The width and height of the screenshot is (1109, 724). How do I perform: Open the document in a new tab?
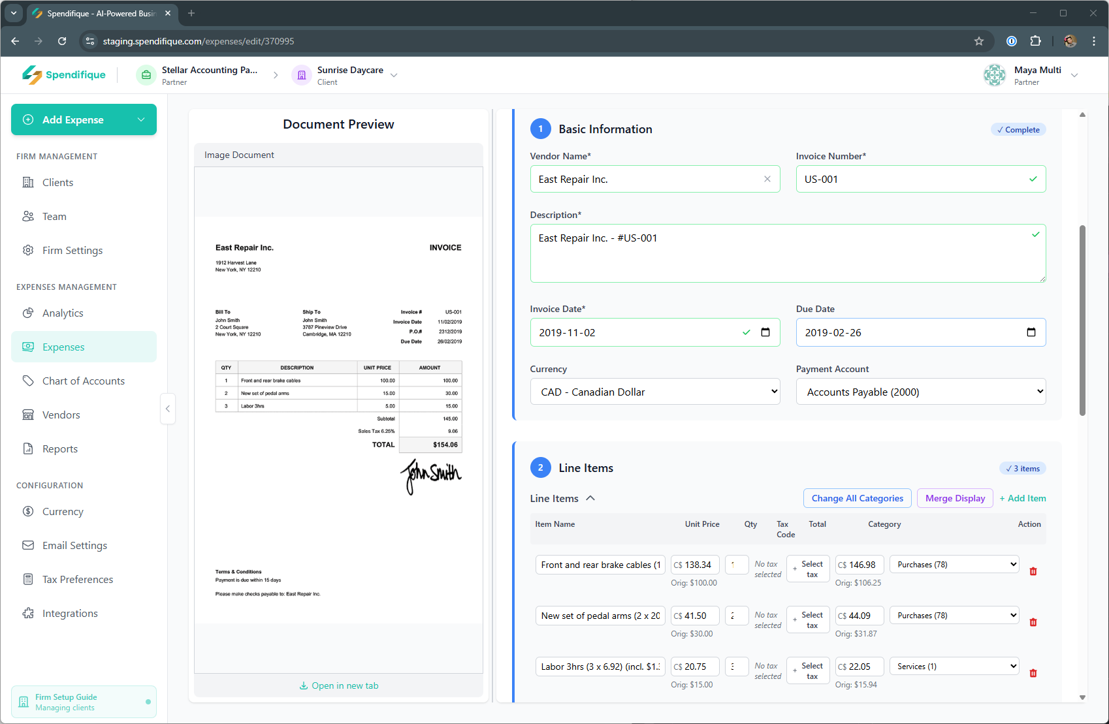tap(338, 685)
